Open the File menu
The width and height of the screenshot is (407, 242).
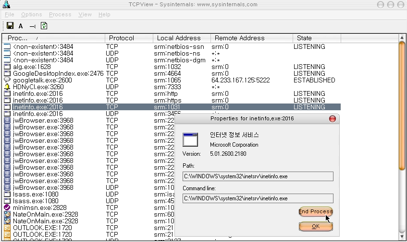click(9, 14)
